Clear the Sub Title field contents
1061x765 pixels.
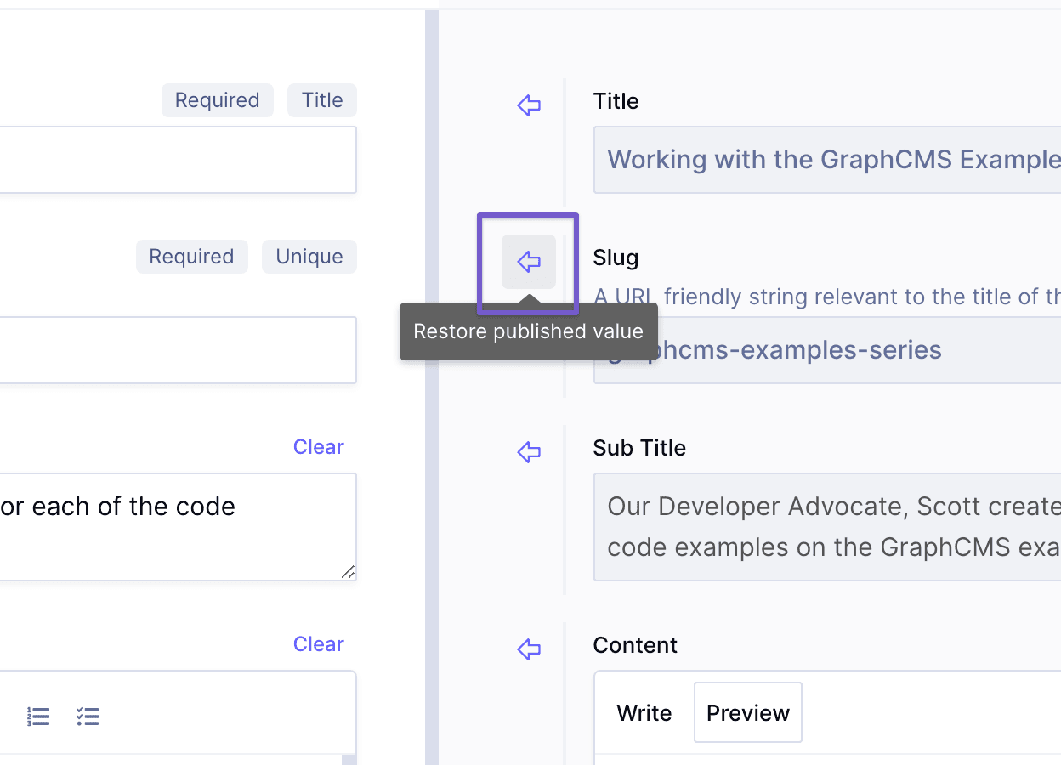point(318,446)
